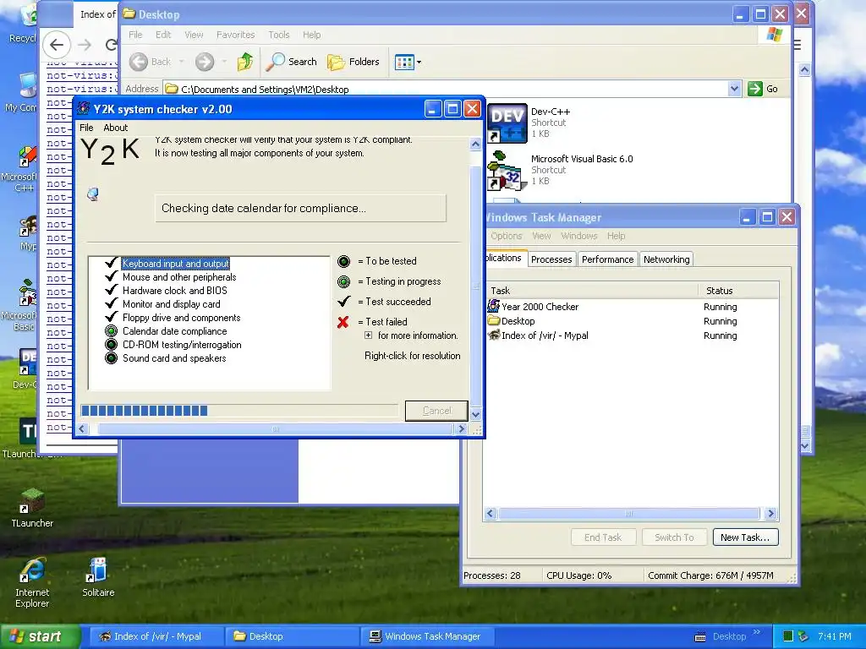The width and height of the screenshot is (866, 649).
Task: Select Mouse and other peripherals item
Action: (179, 277)
